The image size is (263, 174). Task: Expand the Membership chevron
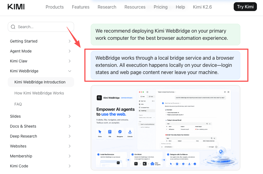point(70,156)
